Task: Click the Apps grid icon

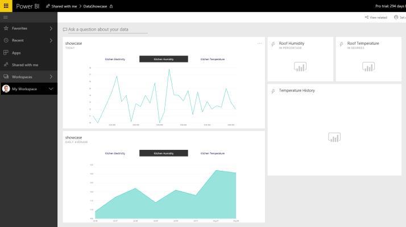Action: click(x=6, y=52)
